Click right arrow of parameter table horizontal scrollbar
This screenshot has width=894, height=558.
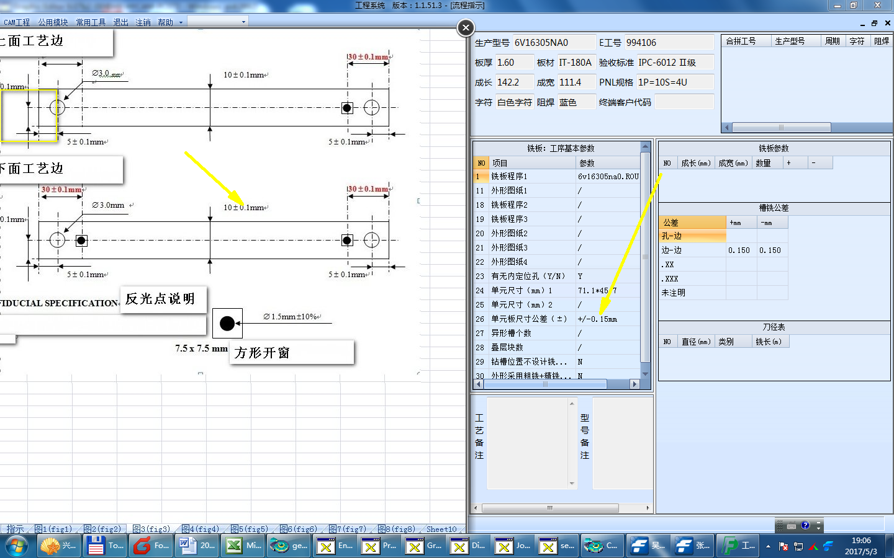click(x=634, y=384)
